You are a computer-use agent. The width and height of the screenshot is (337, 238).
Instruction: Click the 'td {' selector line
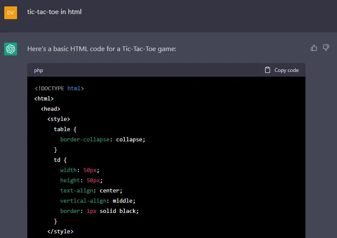pos(60,160)
